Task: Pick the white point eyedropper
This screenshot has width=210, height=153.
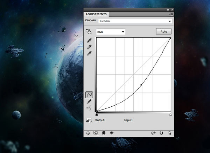Action: click(89, 53)
